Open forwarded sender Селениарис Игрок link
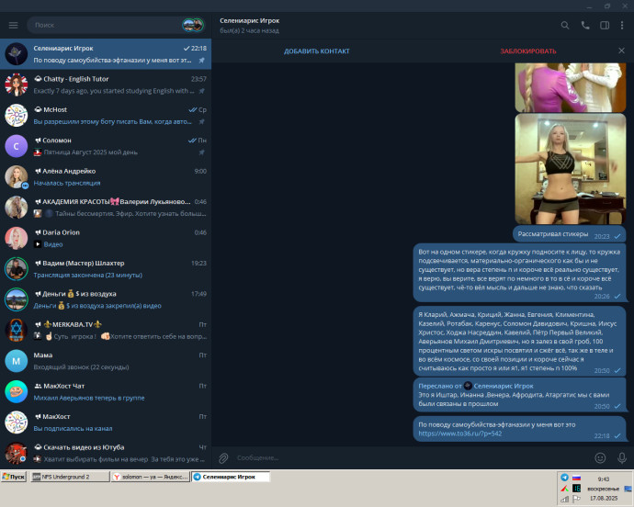634x507 pixels. click(x=504, y=386)
